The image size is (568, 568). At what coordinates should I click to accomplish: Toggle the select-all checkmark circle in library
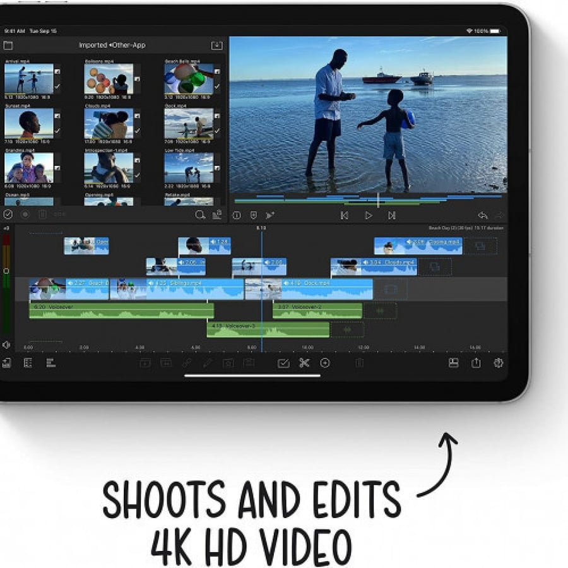coord(8,215)
